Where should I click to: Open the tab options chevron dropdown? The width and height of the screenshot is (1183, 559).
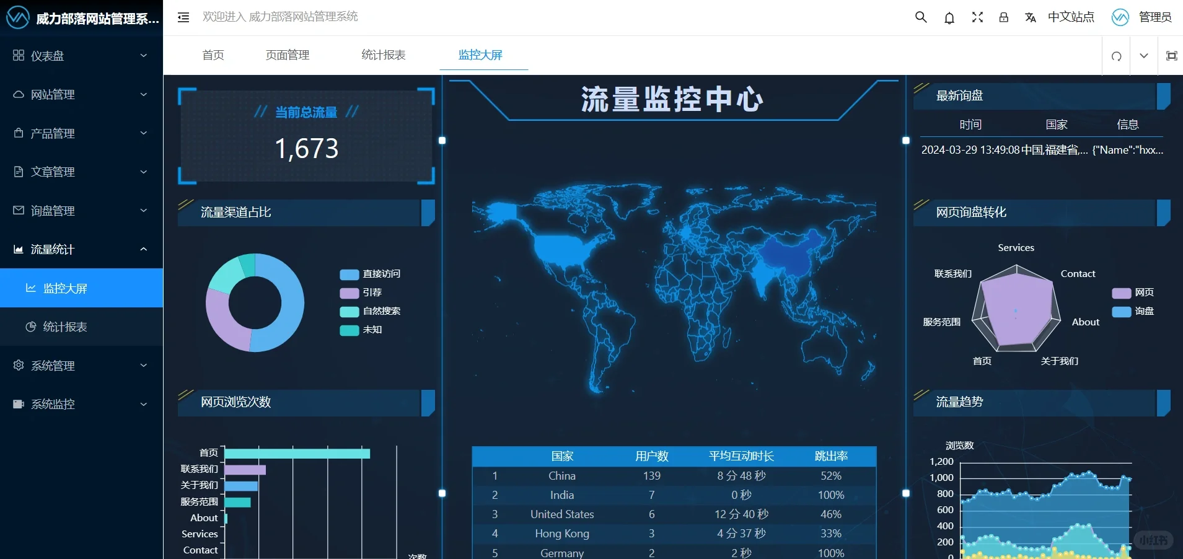pos(1144,56)
